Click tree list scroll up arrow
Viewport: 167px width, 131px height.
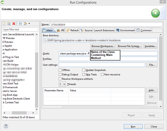point(37,35)
